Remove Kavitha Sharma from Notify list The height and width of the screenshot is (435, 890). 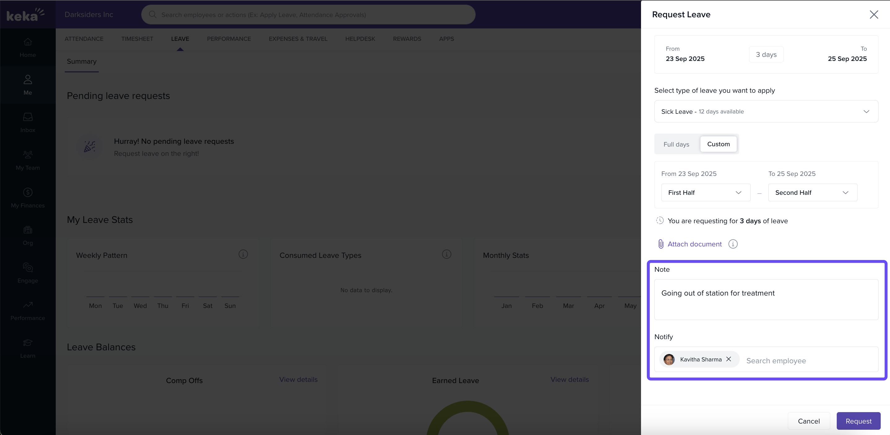pos(729,359)
